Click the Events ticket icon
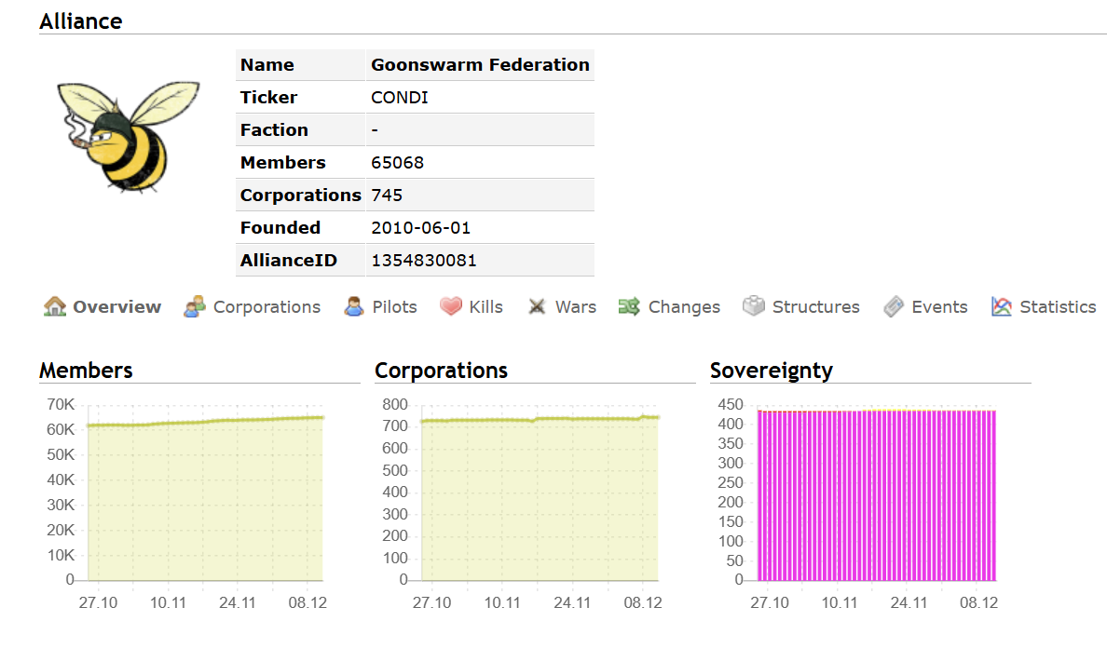 pos(894,306)
